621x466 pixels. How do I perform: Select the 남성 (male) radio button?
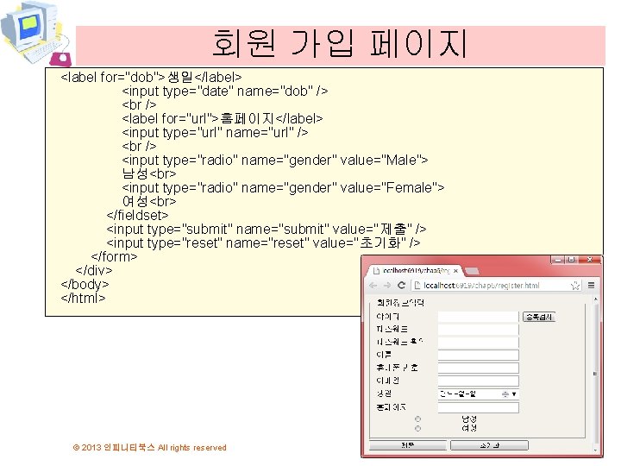pyautogui.click(x=417, y=419)
